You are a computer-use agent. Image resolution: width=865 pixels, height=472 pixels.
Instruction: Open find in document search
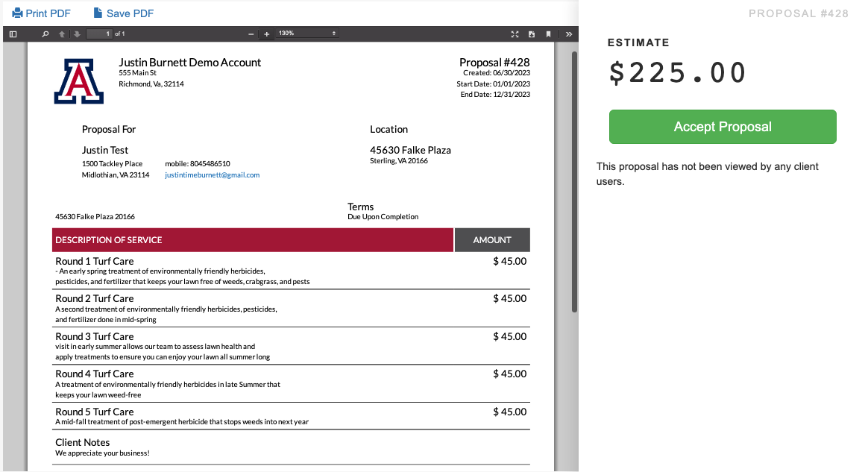45,34
